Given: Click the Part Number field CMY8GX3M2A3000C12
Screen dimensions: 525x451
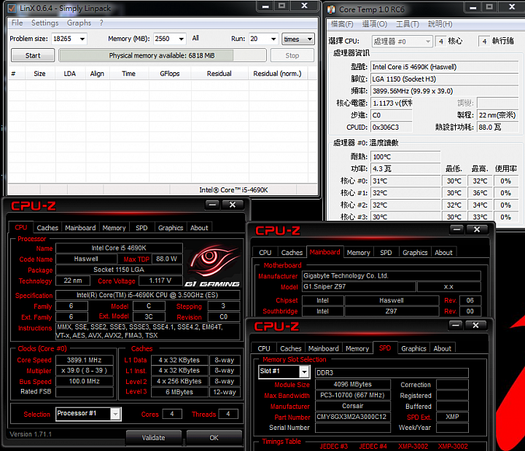Looking at the screenshot, I should point(353,417).
